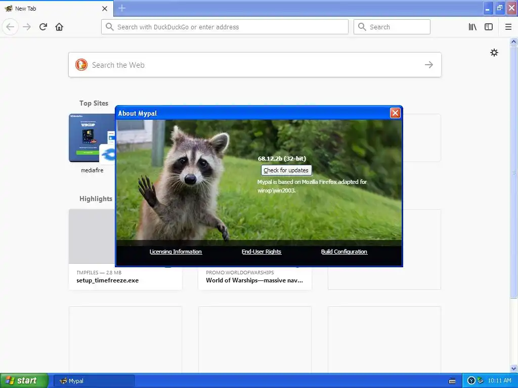
Task: Open the hamburger application menu
Action: pos(508,27)
